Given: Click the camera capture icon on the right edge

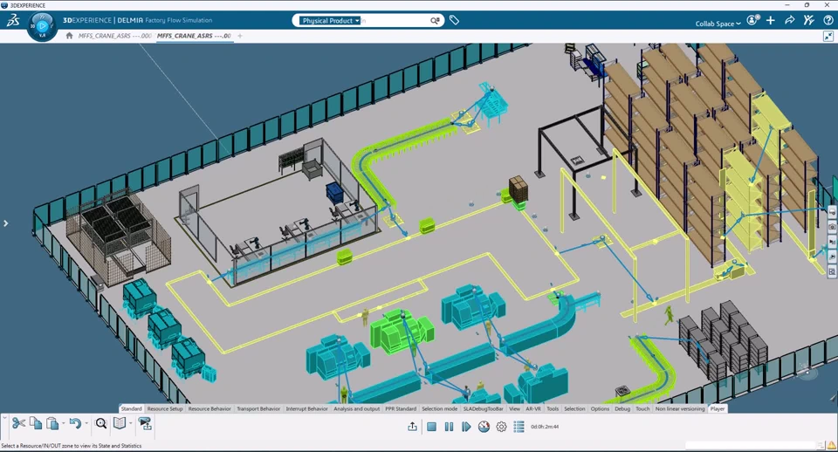Looking at the screenshot, I should [832, 227].
